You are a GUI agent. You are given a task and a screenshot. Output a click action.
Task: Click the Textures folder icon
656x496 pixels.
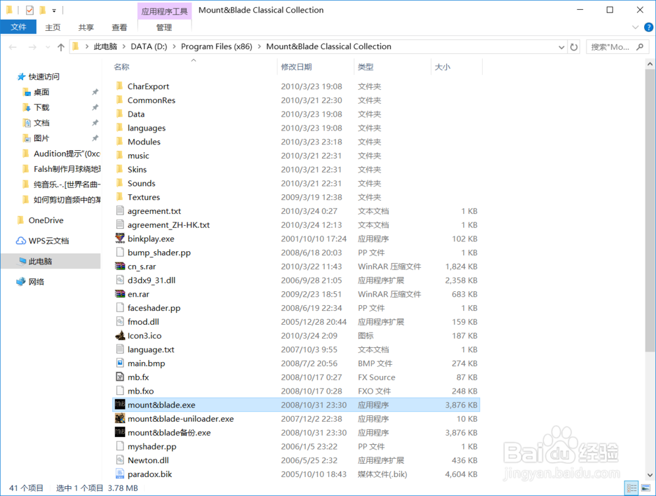[x=120, y=197]
